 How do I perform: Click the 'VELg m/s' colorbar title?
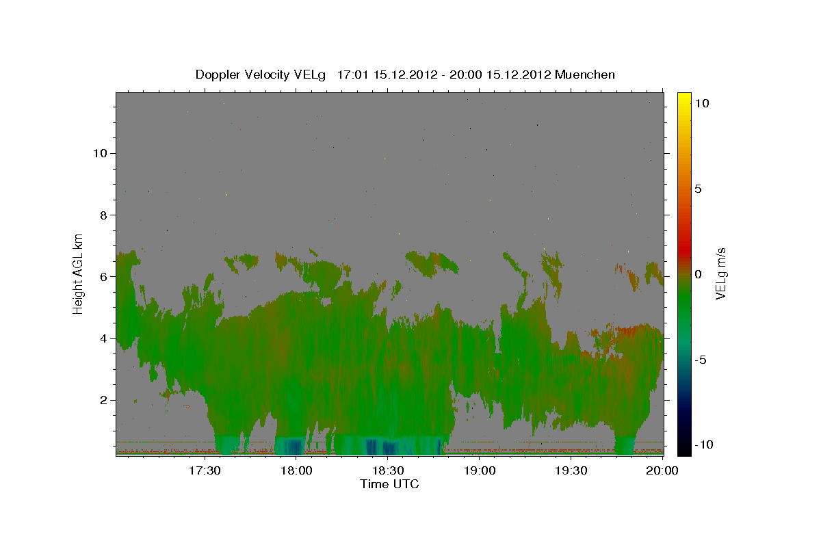(x=720, y=273)
